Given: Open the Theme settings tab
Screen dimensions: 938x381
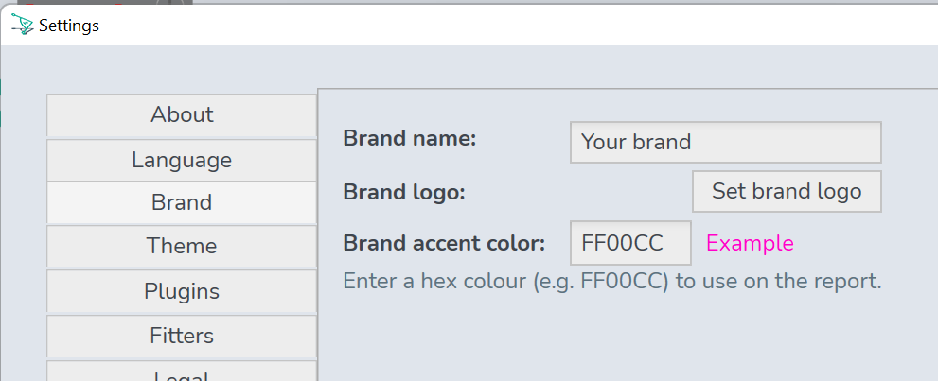Looking at the screenshot, I should tap(182, 246).
